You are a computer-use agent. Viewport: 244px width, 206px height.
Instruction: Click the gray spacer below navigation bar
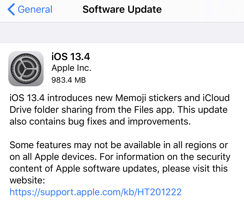[x=122, y=32]
